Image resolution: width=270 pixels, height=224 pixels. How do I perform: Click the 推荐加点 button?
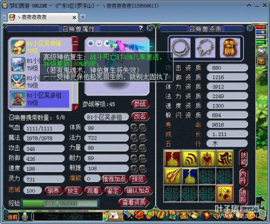(114, 179)
